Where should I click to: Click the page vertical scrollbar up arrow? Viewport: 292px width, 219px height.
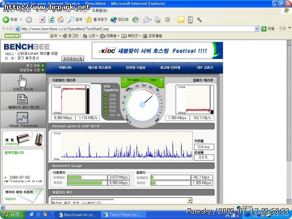coord(289,43)
